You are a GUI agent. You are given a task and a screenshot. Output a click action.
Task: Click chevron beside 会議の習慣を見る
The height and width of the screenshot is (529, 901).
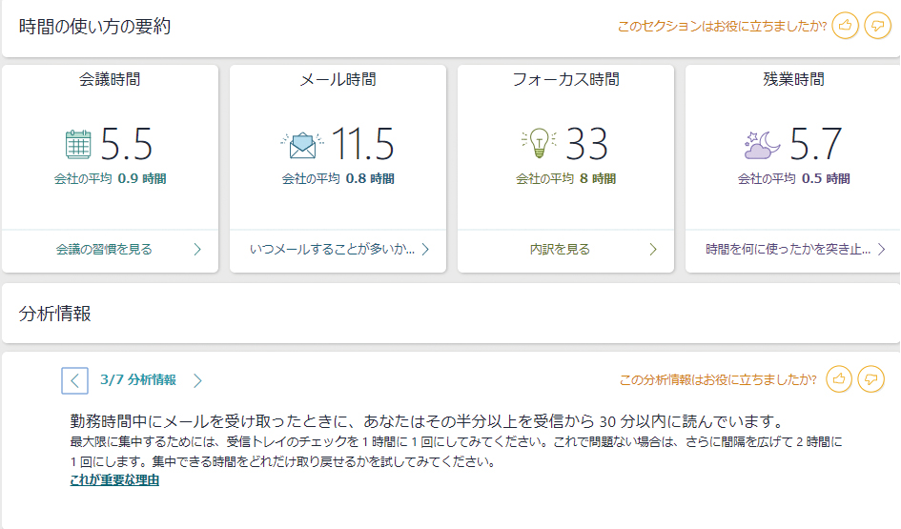click(197, 250)
